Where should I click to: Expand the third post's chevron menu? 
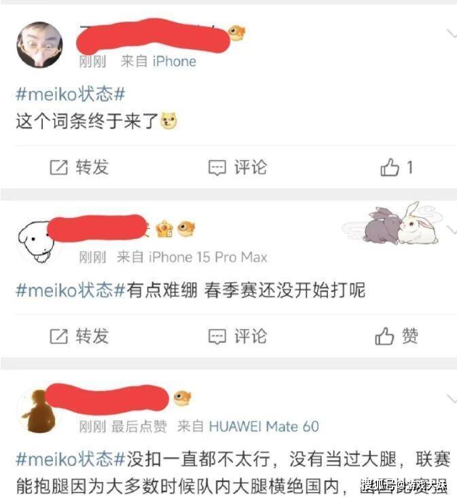tap(452, 398)
